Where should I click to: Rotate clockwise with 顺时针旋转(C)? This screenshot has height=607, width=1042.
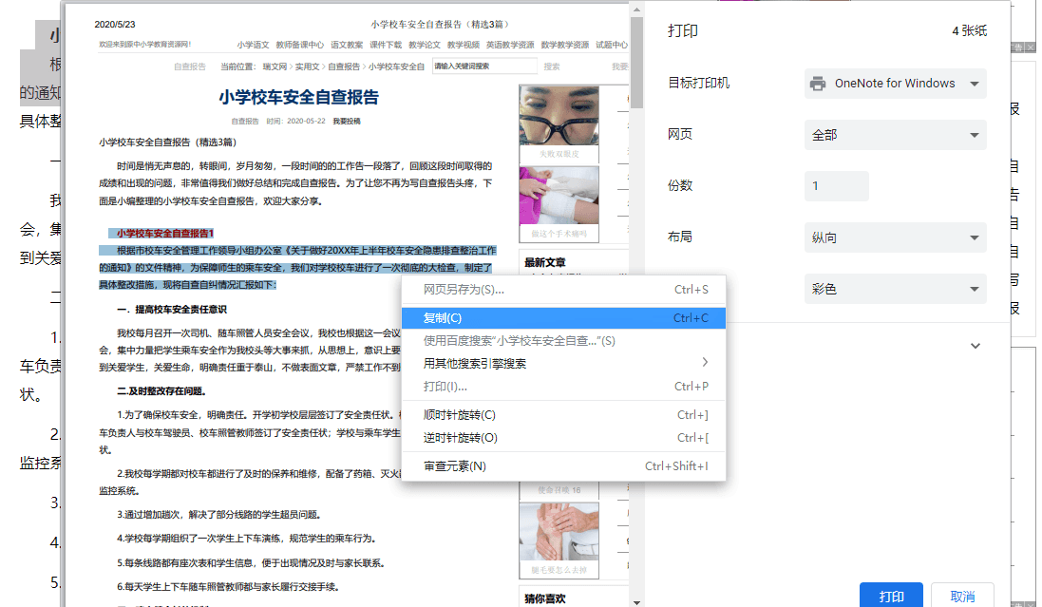(x=563, y=415)
